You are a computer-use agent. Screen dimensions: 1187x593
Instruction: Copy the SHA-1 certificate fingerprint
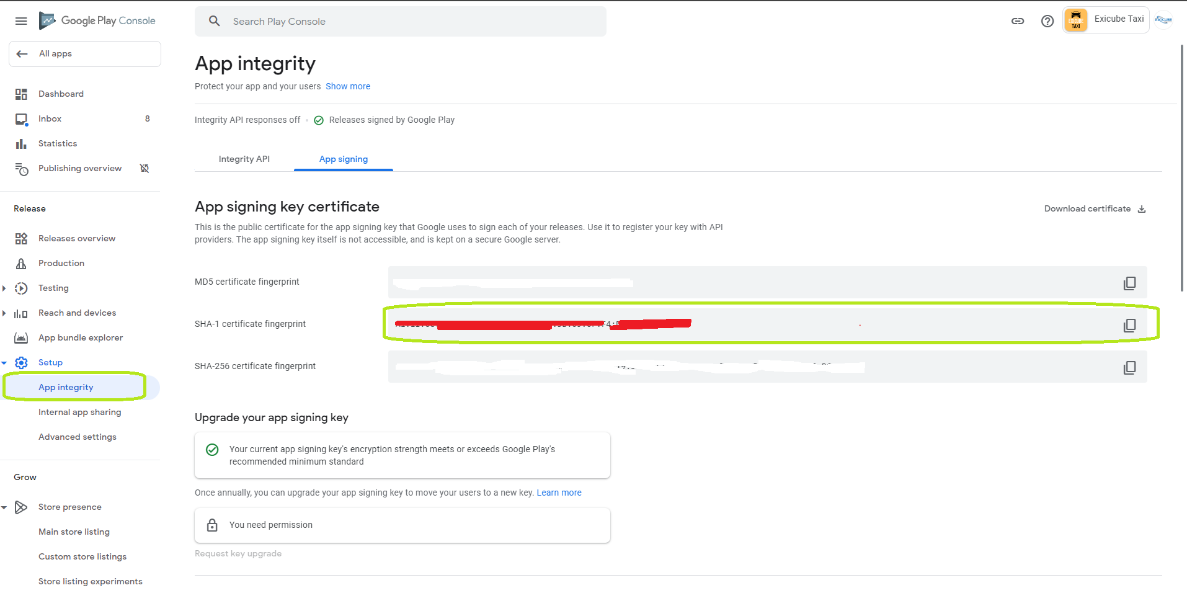[x=1129, y=325]
